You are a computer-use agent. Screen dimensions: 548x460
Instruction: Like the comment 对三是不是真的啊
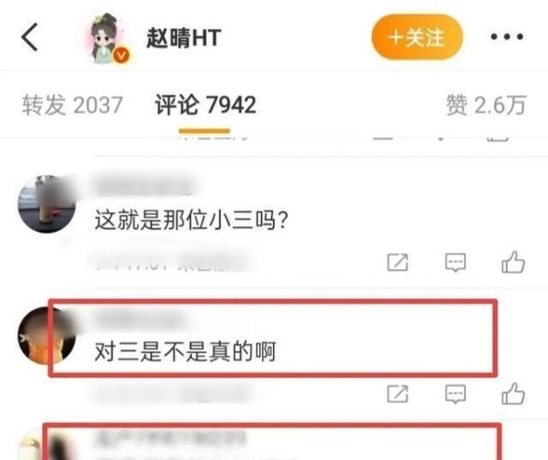[x=513, y=393]
